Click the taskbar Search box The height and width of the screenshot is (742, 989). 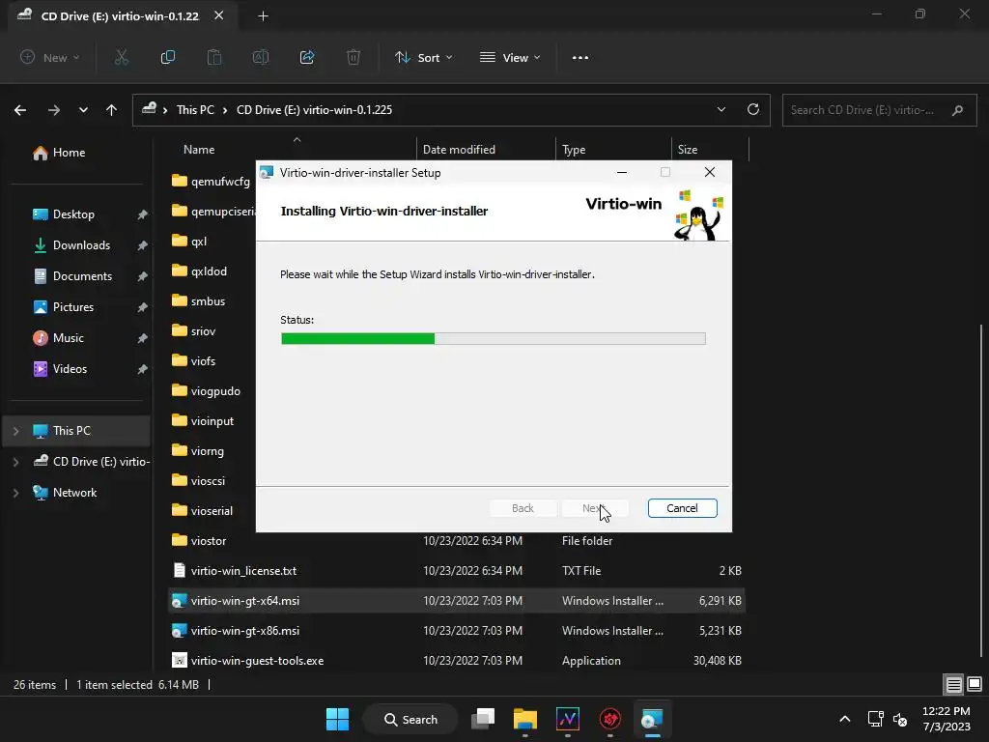[x=410, y=719]
